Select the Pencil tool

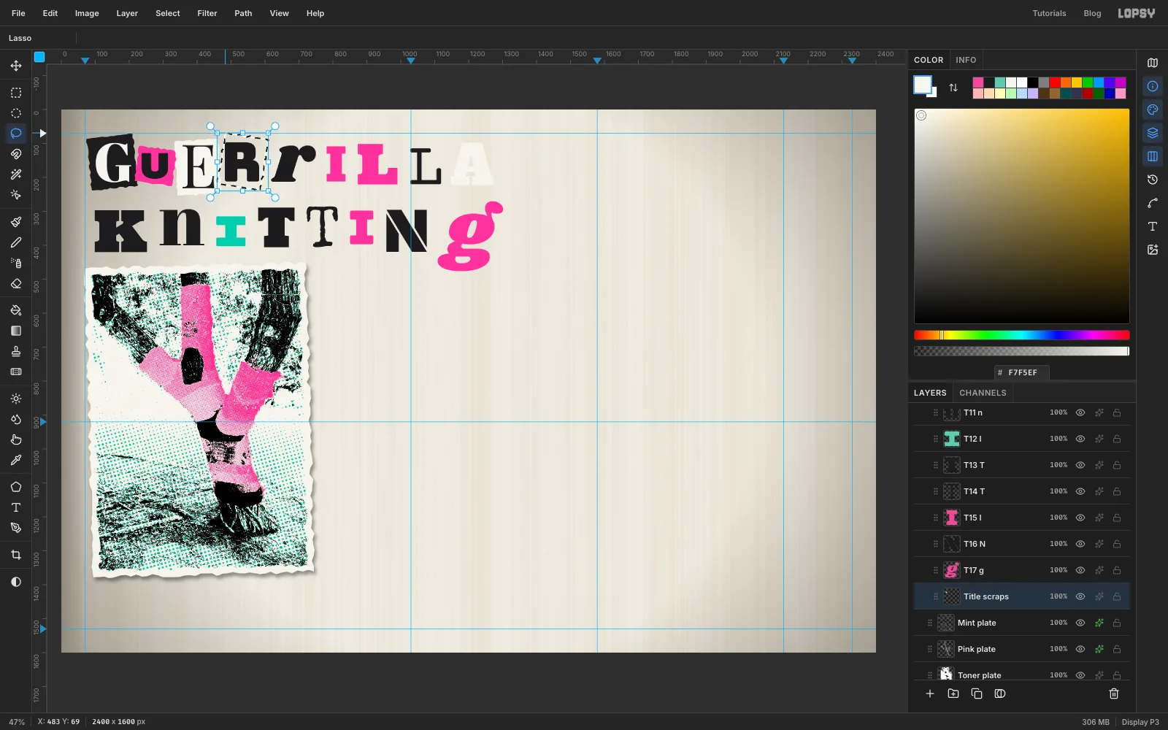(x=16, y=242)
